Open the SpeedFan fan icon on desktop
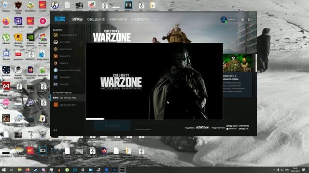 [x=6, y=71]
